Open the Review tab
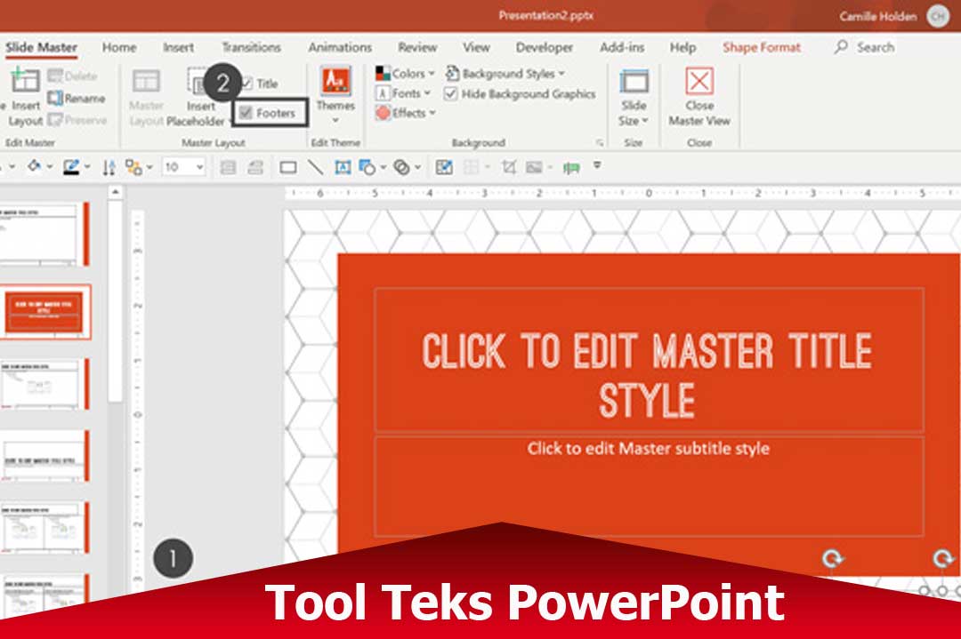Screen dimensions: 961x639 (x=417, y=47)
